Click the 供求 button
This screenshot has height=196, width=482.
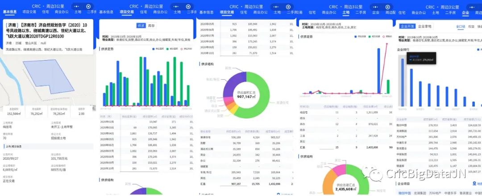click(141, 26)
